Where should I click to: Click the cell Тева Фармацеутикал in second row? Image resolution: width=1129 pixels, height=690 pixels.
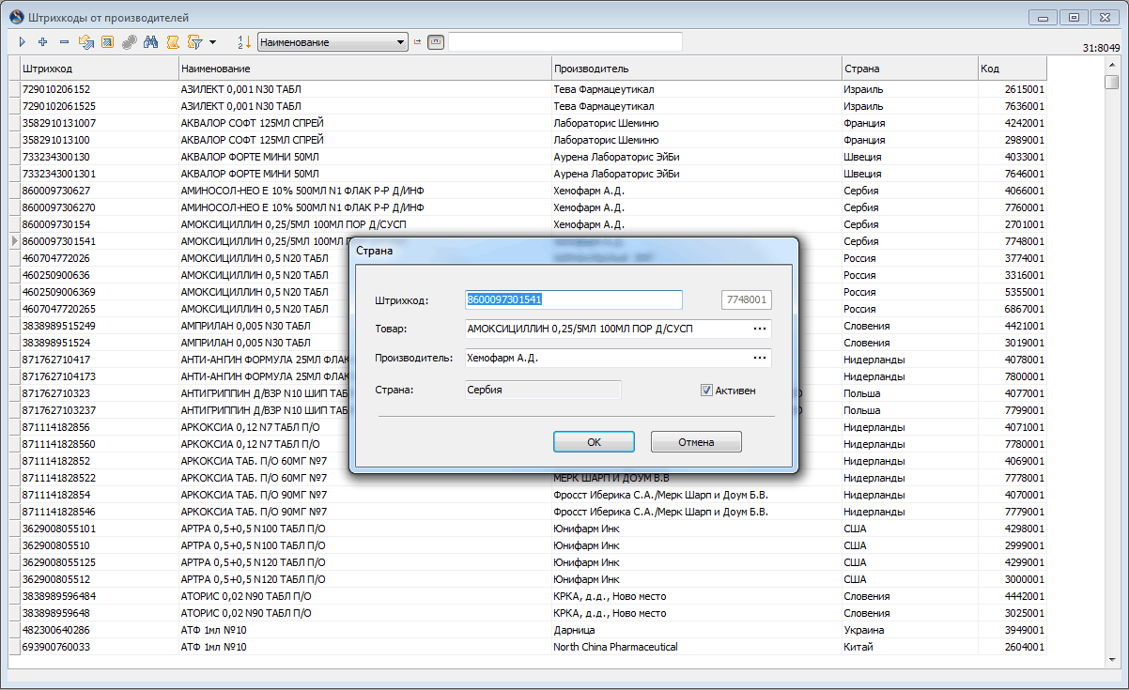tap(697, 106)
